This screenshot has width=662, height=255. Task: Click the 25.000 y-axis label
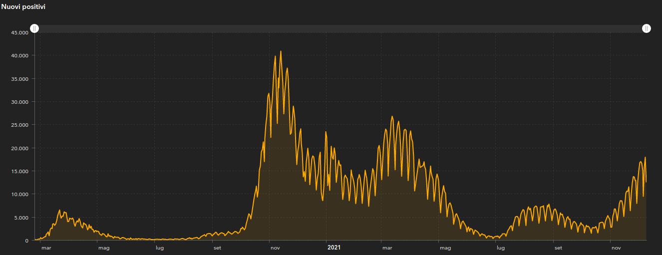(x=19, y=125)
